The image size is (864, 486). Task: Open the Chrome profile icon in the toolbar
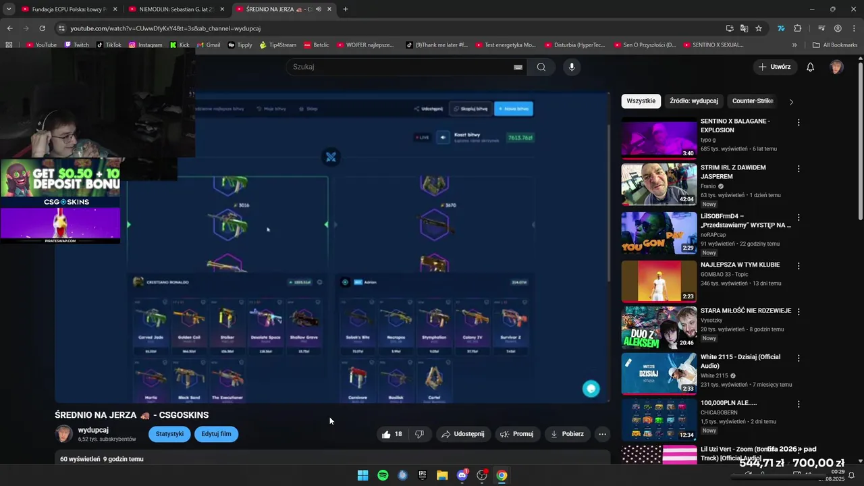click(838, 28)
